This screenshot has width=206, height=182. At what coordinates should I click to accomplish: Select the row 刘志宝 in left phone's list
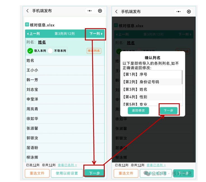65,90
